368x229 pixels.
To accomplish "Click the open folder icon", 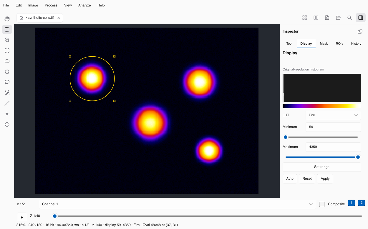I will tap(338, 18).
